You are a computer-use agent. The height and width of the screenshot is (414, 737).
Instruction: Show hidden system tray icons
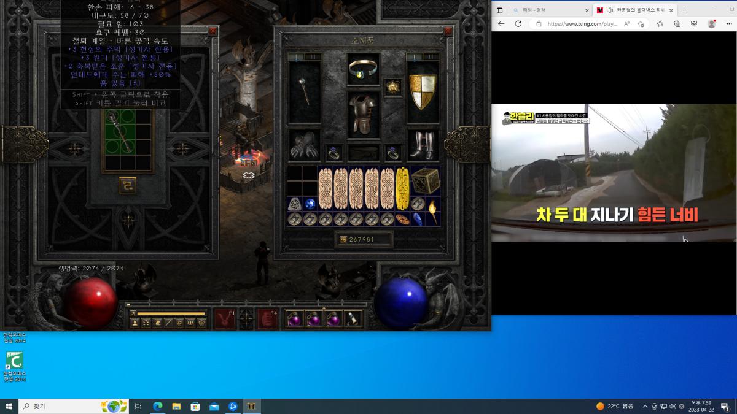point(645,406)
